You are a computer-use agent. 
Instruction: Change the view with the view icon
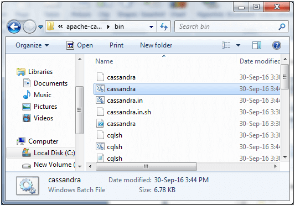pos(226,45)
